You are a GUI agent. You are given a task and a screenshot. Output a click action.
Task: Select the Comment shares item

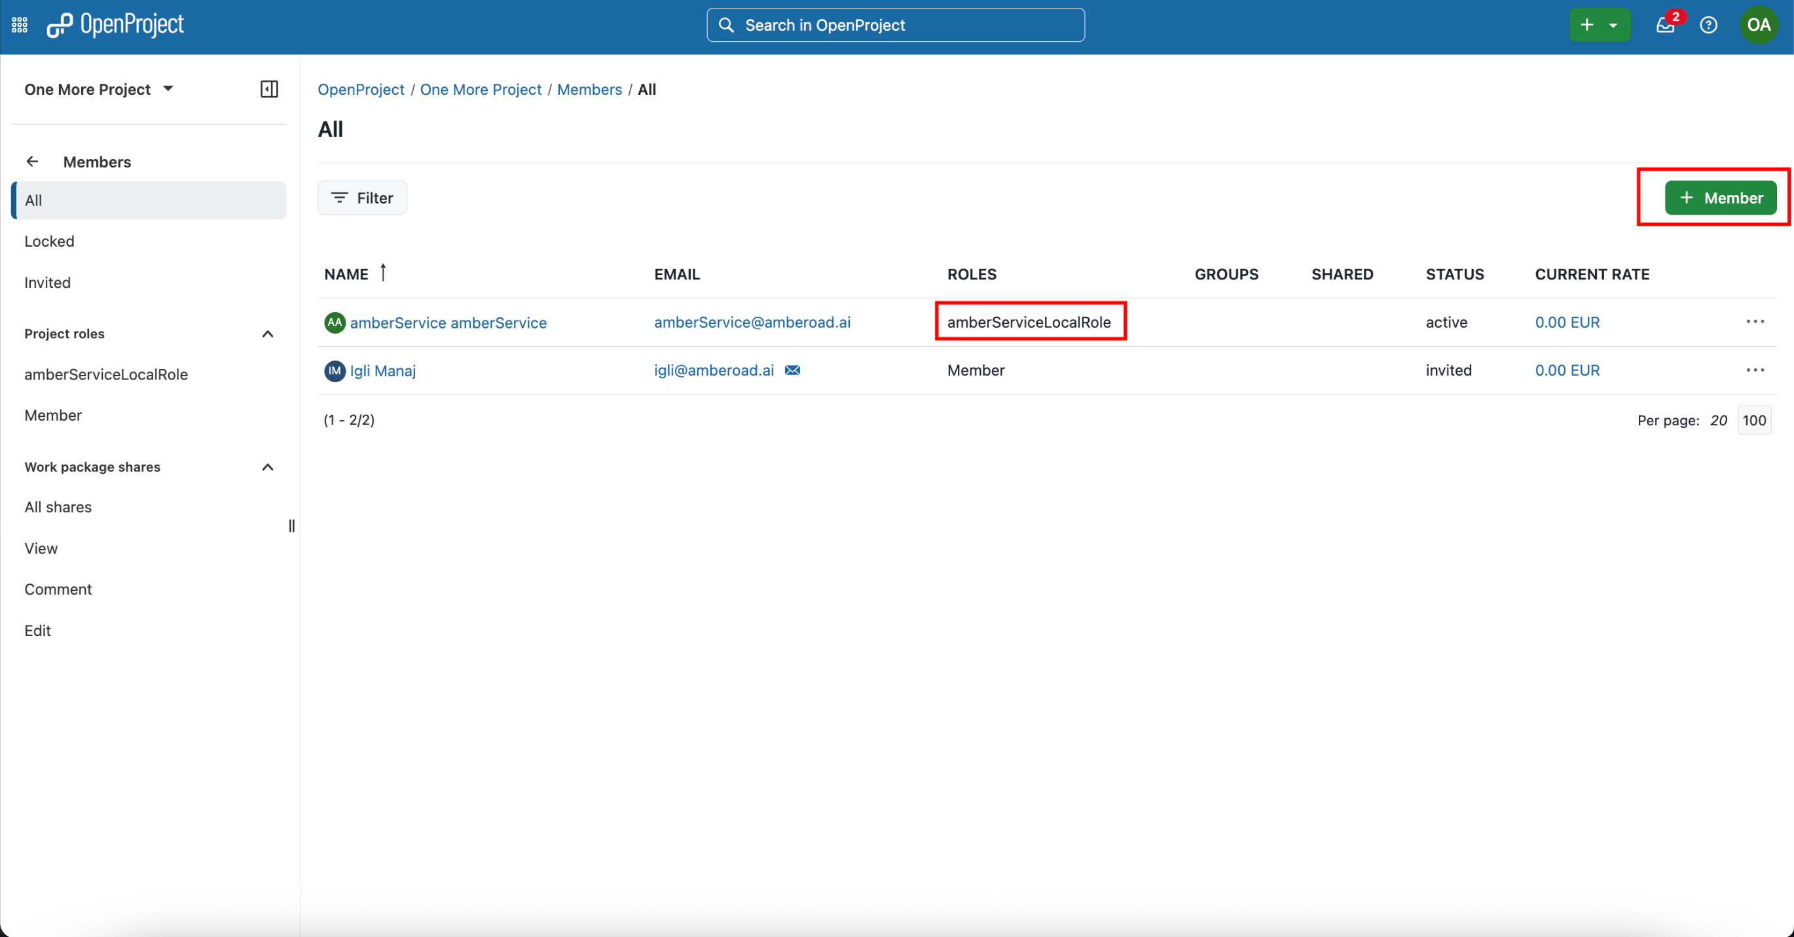coord(58,589)
